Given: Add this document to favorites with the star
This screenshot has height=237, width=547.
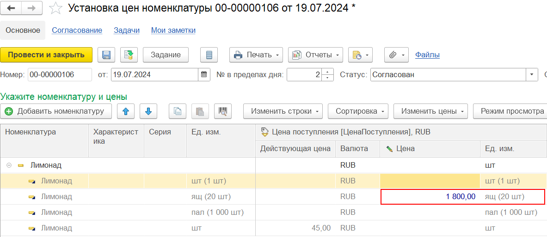Looking at the screenshot, I should [x=55, y=8].
